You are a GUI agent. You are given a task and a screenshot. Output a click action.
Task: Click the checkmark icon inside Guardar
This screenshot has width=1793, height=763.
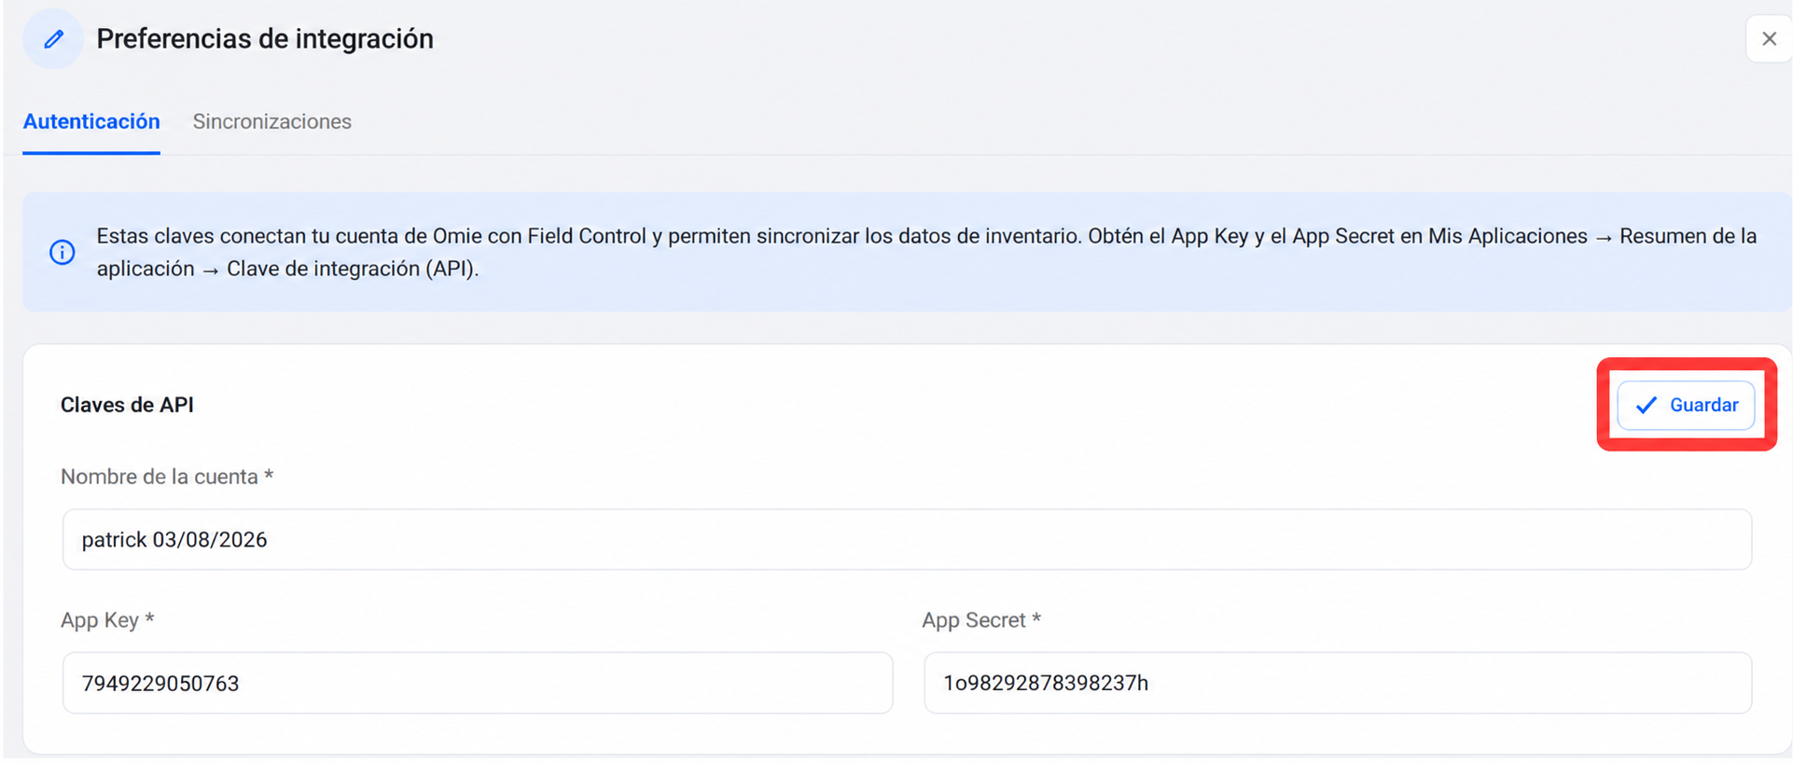pos(1647,405)
